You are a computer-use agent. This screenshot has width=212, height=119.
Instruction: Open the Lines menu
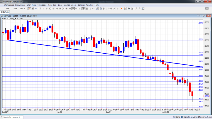pyautogui.click(x=60, y=5)
